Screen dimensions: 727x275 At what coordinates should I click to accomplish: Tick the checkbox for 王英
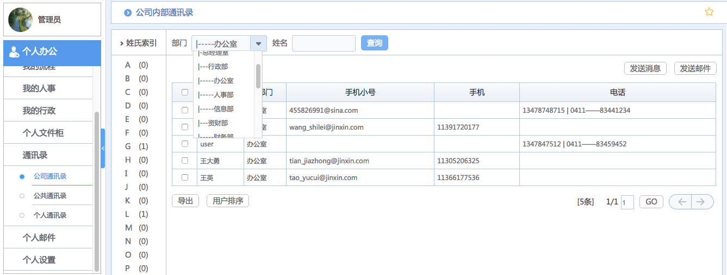coord(185,177)
